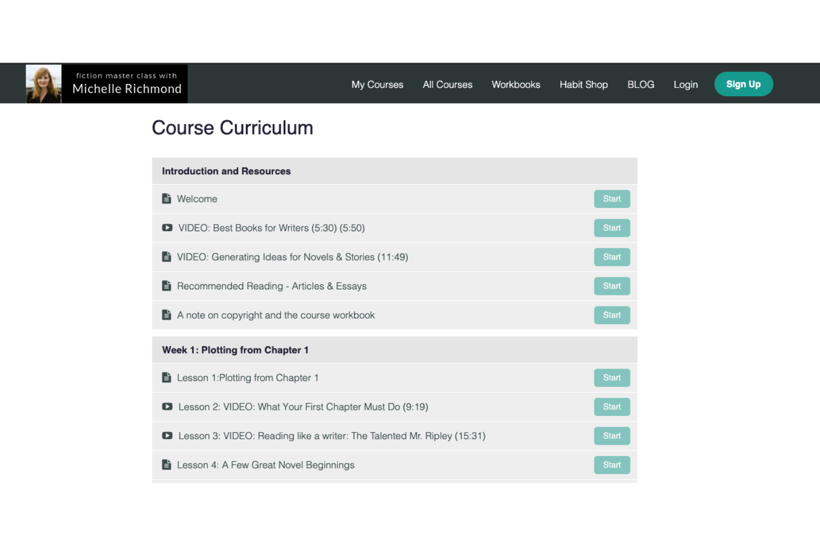Click the video icon beside Best Books for Writers
Viewport: 820px width, 546px height.
[167, 227]
